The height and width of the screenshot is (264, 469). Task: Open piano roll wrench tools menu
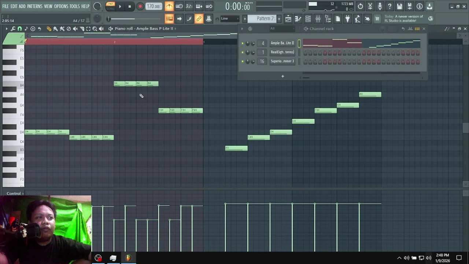click(x=13, y=29)
